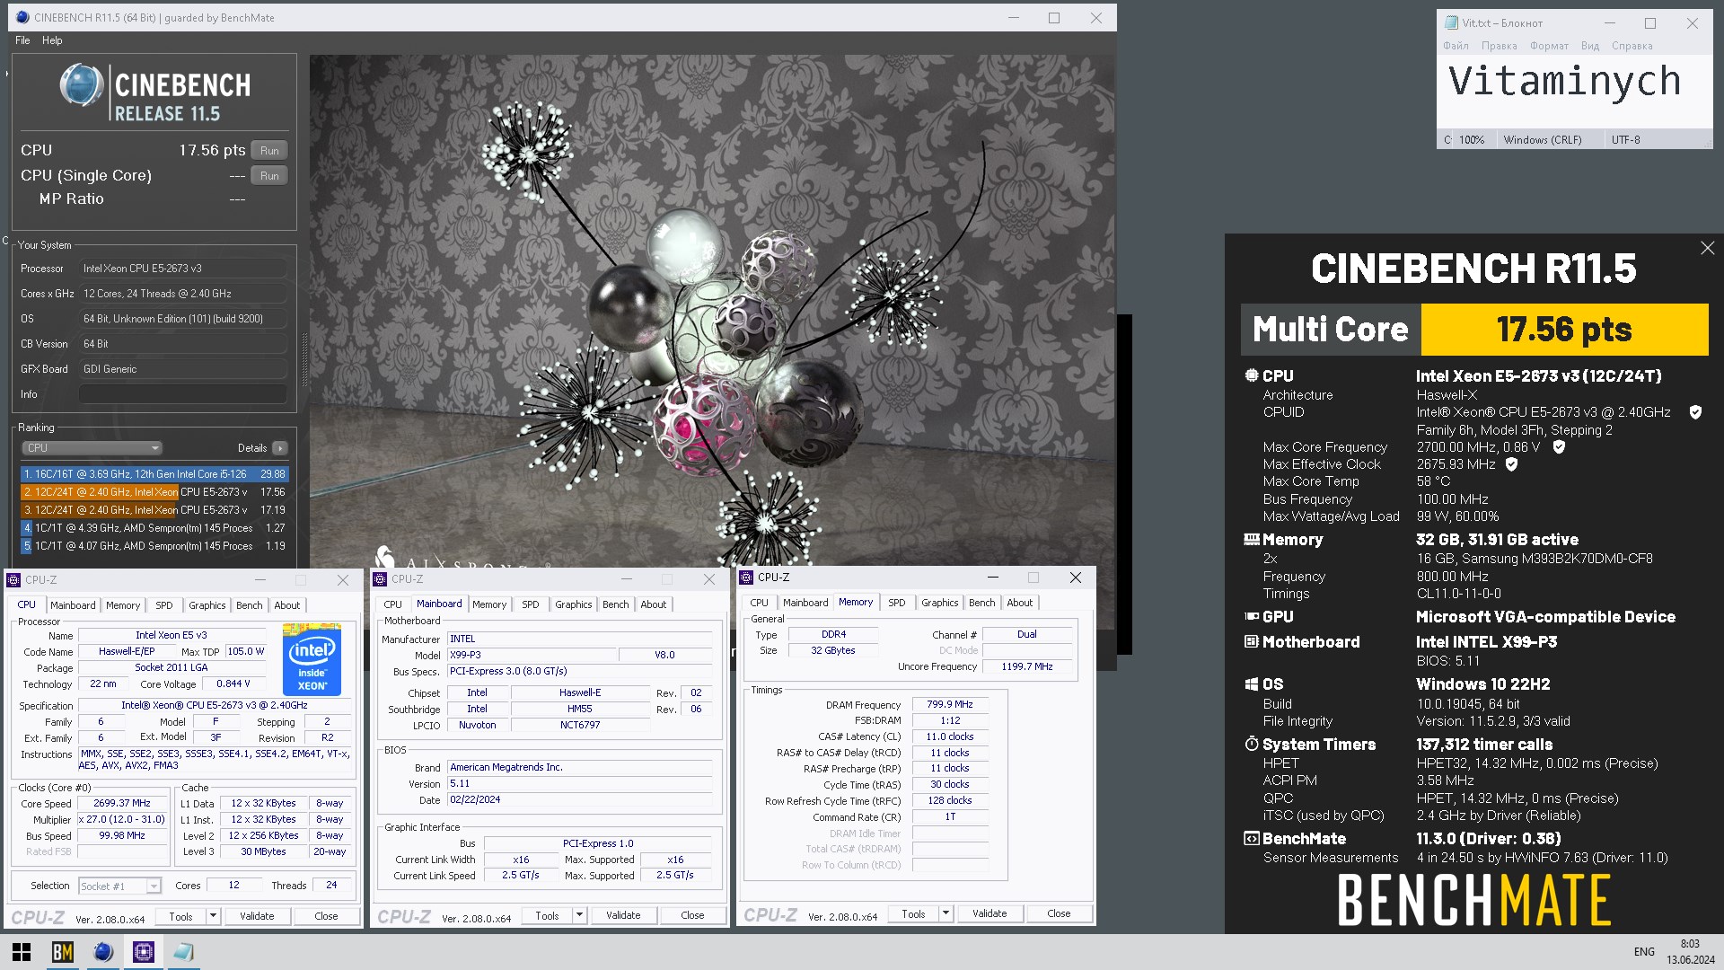Click the Mainboard CPU-Z window title icon

[380, 579]
